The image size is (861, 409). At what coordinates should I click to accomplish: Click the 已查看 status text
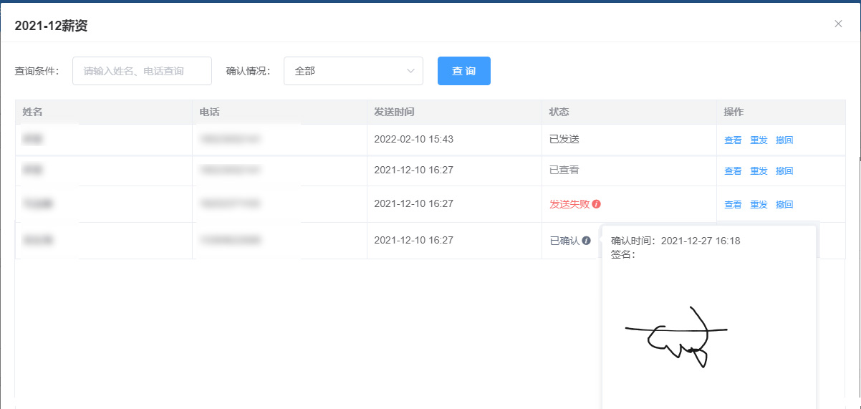click(x=564, y=170)
